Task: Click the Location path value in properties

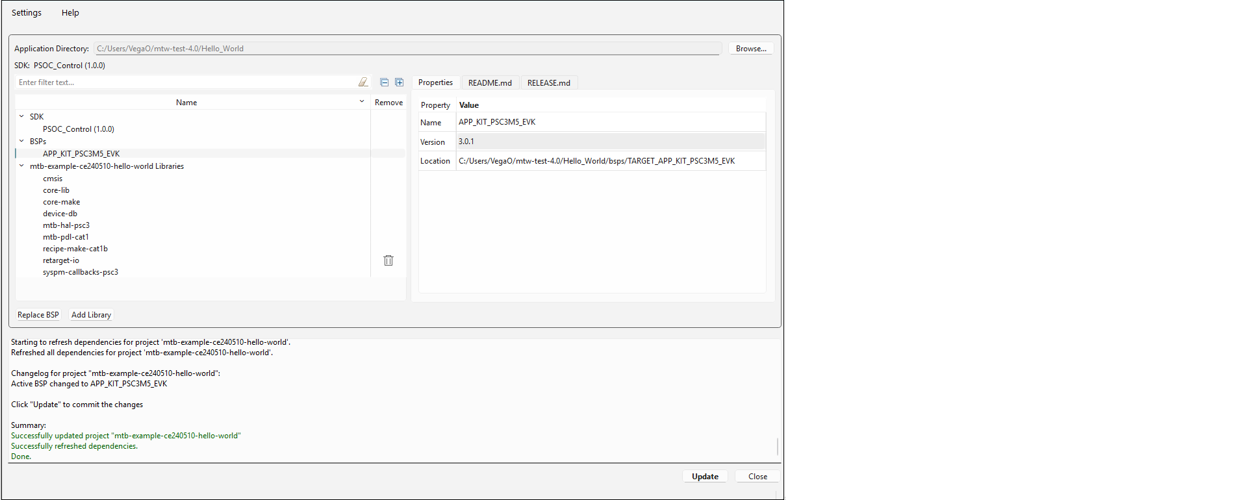Action: click(611, 161)
